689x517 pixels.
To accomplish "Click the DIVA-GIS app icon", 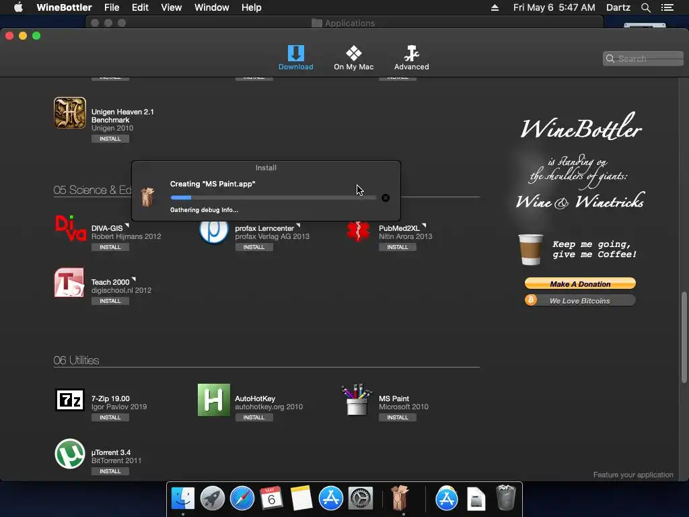I will click(70, 228).
